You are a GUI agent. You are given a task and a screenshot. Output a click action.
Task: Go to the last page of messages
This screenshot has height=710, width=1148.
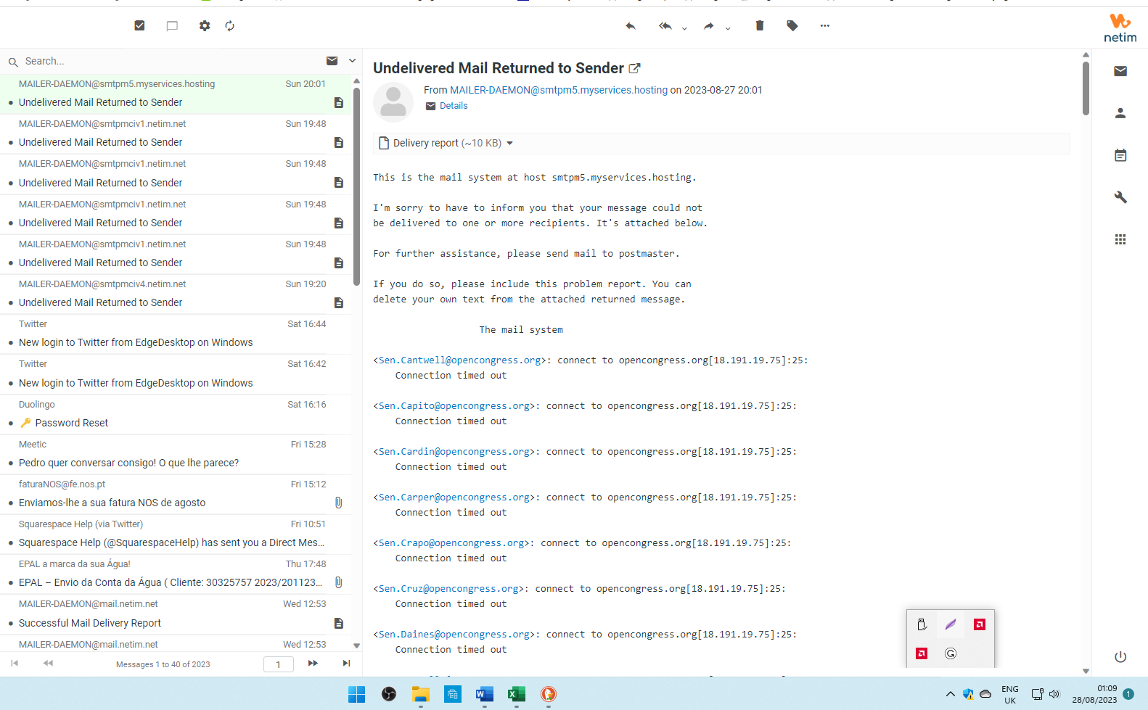346,664
